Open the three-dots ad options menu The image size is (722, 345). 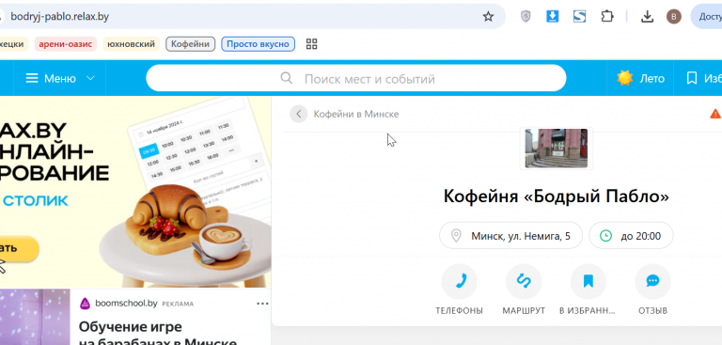[x=262, y=303]
